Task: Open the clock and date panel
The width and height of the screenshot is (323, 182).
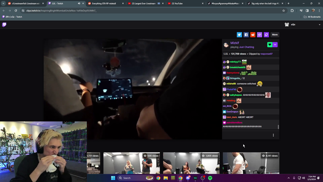Action: [312, 178]
